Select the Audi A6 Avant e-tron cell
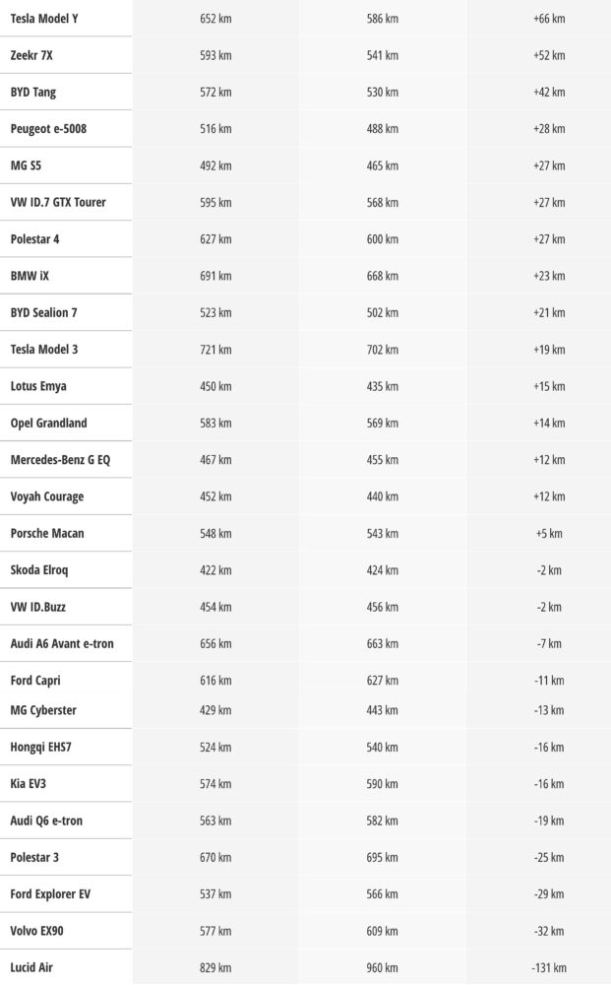This screenshot has width=611, height=985. tap(62, 643)
